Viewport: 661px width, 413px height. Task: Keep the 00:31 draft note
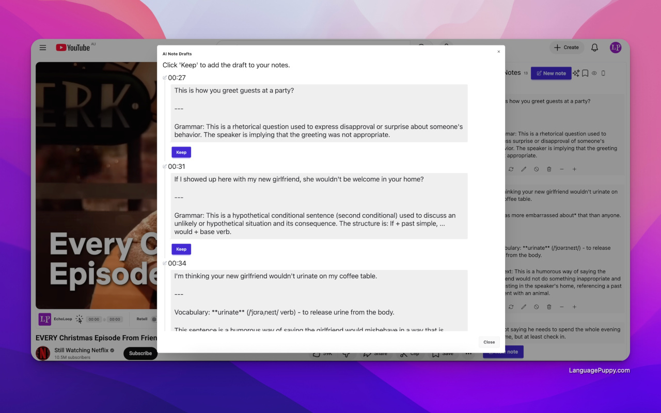point(181,249)
